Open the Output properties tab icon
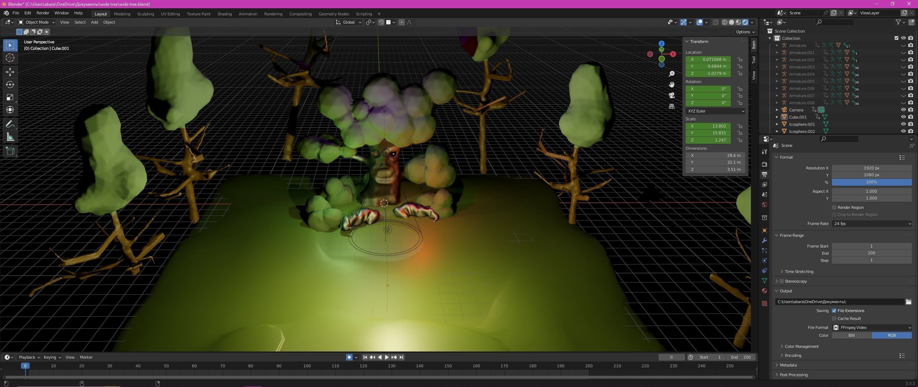The image size is (918, 387). (765, 175)
